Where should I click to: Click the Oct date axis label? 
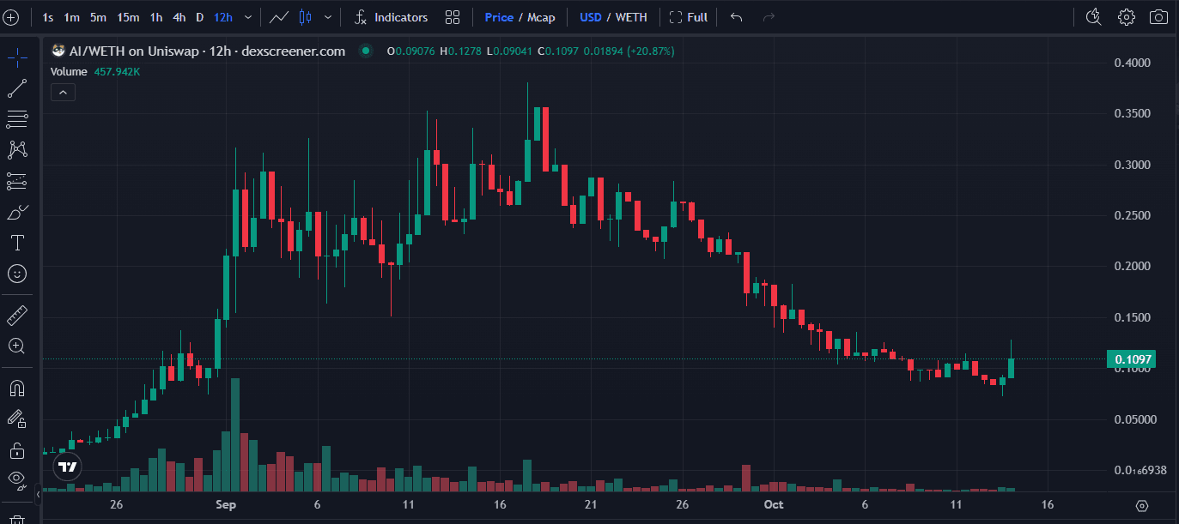pyautogui.click(x=775, y=505)
